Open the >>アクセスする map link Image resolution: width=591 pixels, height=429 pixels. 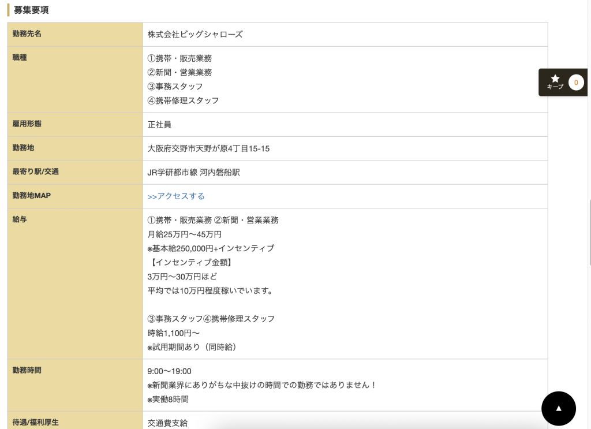point(176,196)
